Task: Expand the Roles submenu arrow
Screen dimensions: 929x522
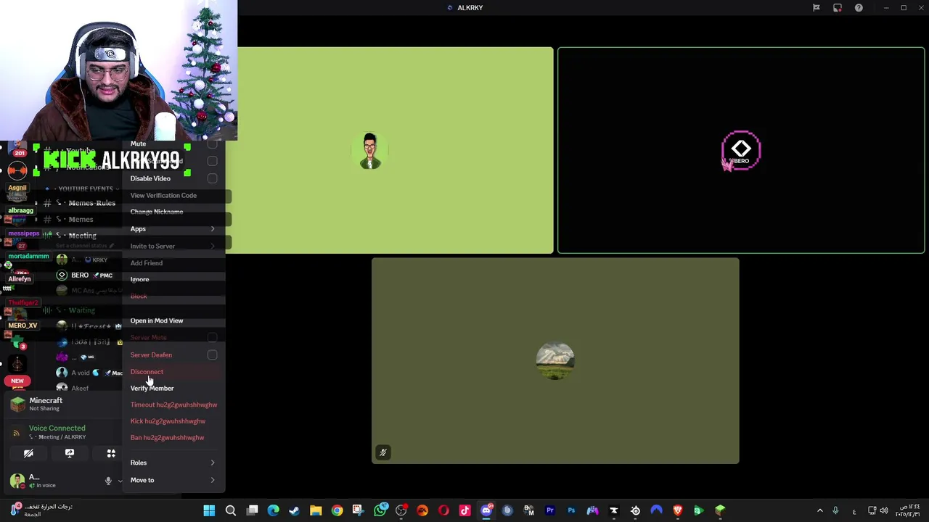Action: pyautogui.click(x=213, y=463)
